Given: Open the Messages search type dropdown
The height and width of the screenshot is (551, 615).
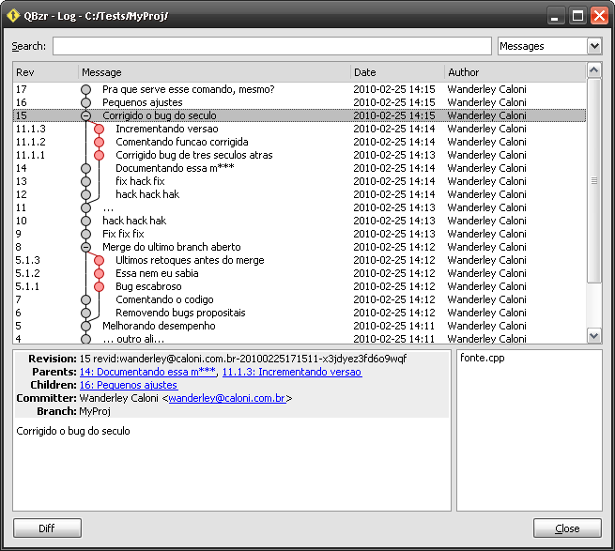Looking at the screenshot, I should [x=549, y=46].
